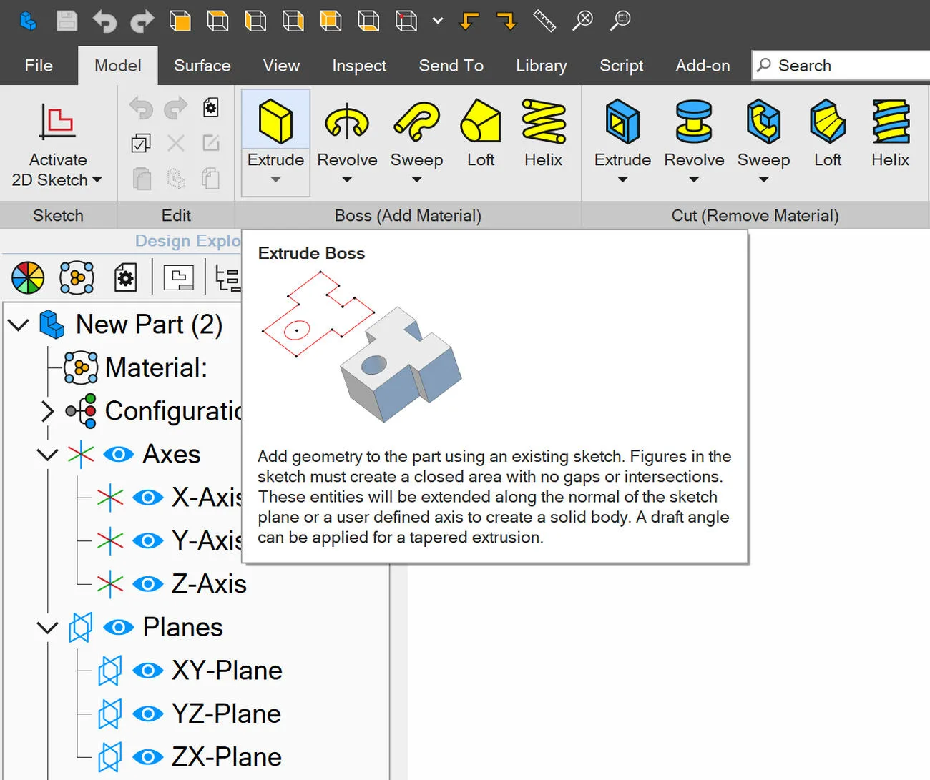
Task: Hide the XY-Plane using eye icon
Action: pyautogui.click(x=148, y=671)
